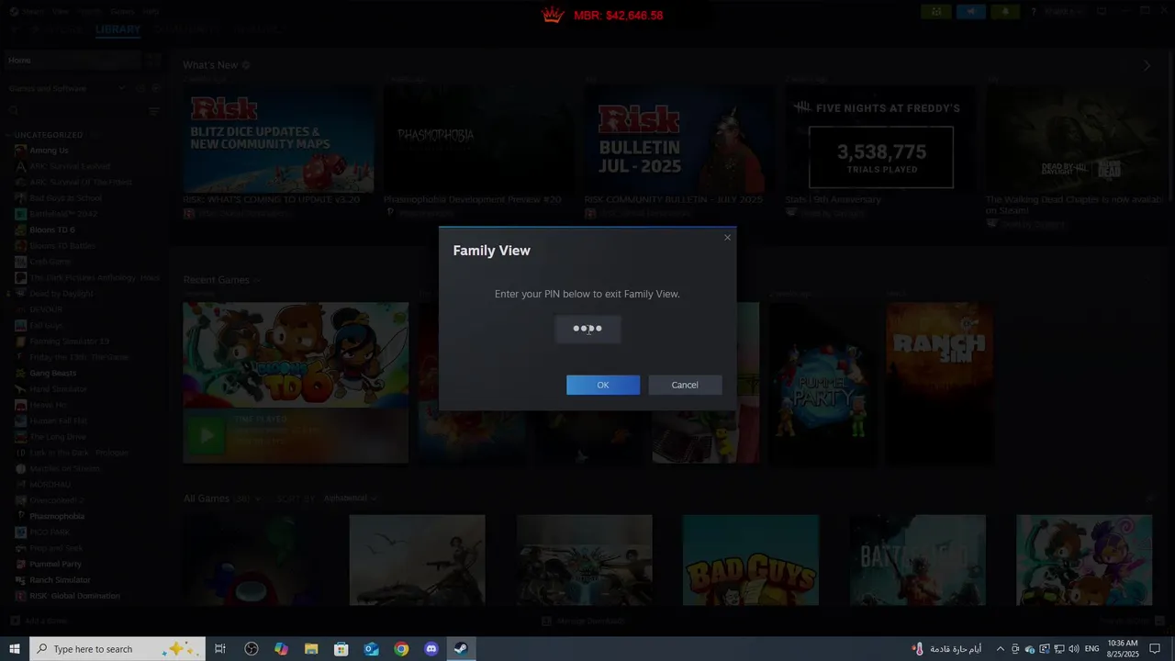Screen dimensions: 1175x661
Task: Open Task View on the taskbar
Action: tap(220, 649)
